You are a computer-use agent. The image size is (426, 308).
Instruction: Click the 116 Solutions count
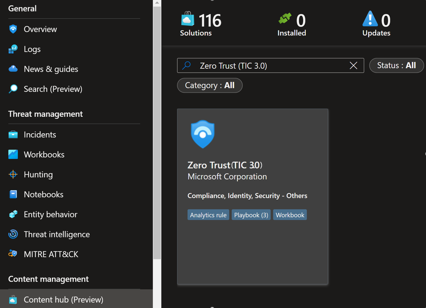[x=210, y=20]
